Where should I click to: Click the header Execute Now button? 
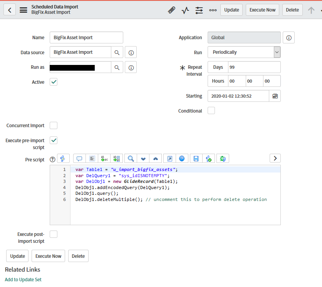tap(262, 10)
